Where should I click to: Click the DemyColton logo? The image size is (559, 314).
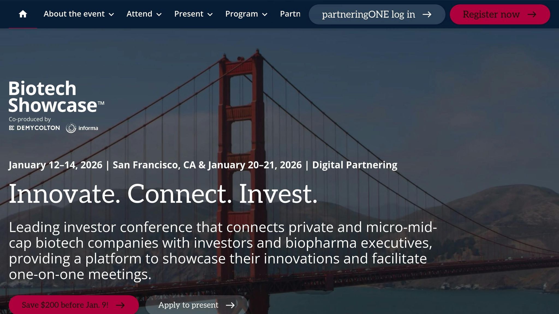click(x=35, y=128)
